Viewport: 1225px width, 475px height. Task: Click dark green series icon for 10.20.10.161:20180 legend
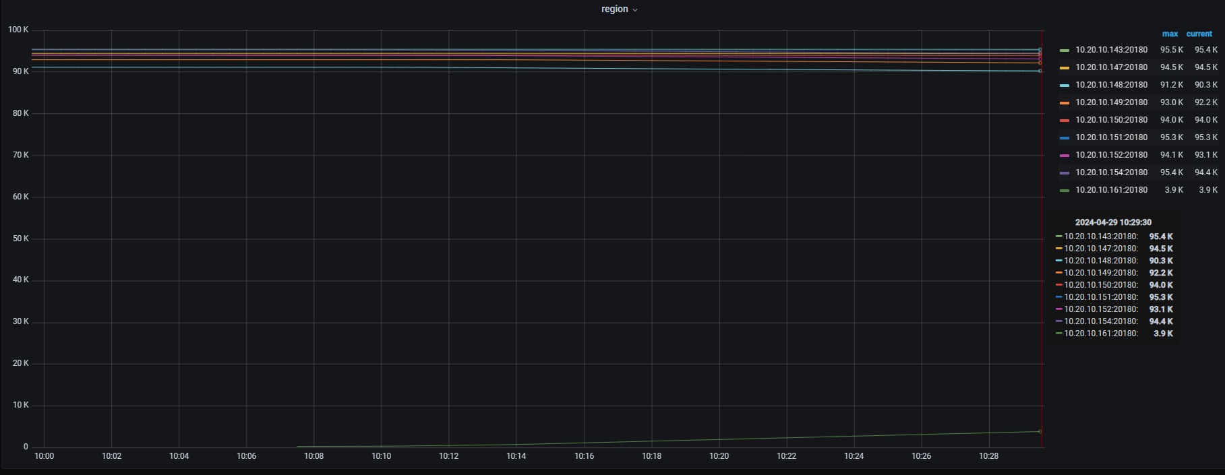pos(1065,191)
